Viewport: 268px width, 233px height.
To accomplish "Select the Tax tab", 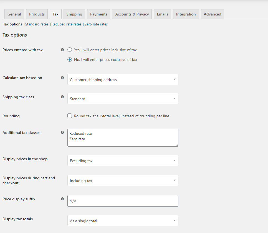I will pos(55,14).
